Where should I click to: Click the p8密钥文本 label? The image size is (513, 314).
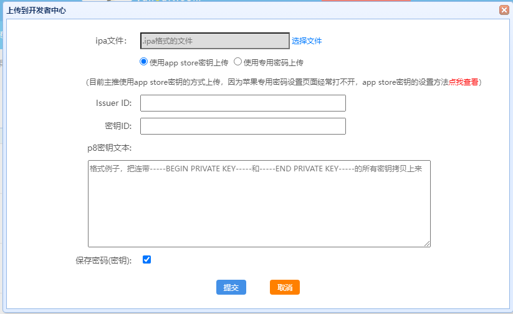110,148
